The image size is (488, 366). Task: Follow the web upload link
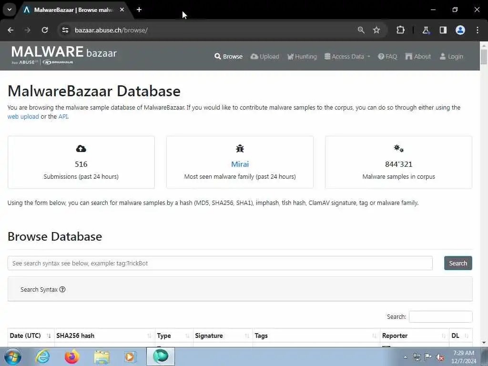23,116
